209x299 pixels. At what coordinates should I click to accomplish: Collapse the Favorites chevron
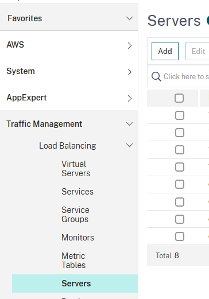pyautogui.click(x=130, y=18)
